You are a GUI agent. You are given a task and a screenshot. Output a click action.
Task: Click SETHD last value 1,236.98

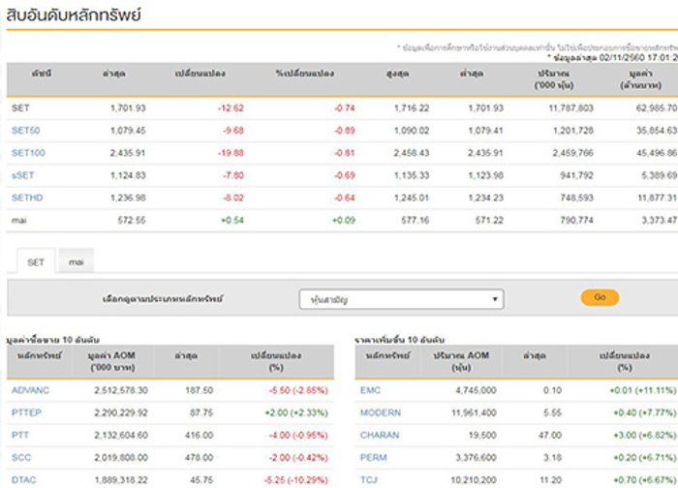(x=128, y=198)
